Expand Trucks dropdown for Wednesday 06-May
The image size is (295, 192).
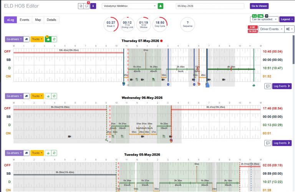pos(37,96)
